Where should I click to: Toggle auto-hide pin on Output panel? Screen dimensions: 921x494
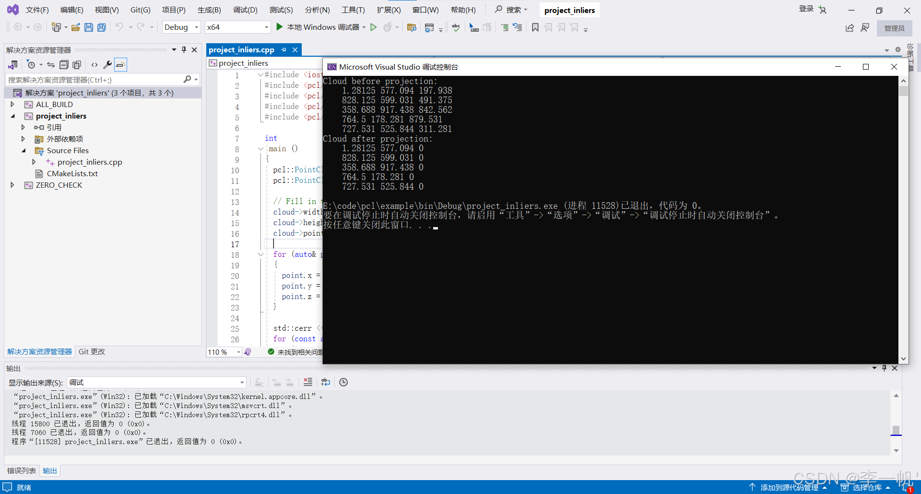(884, 368)
